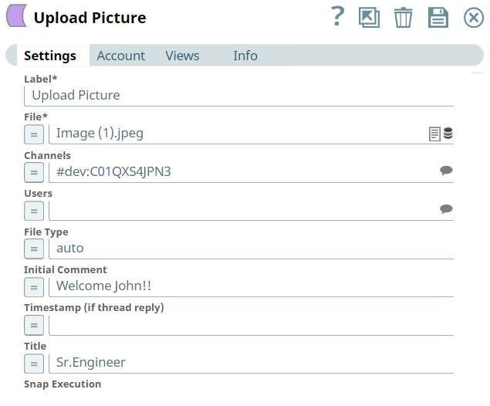This screenshot has height=406, width=490.
Task: Toggle expression button for Timestamp
Action: point(34,326)
